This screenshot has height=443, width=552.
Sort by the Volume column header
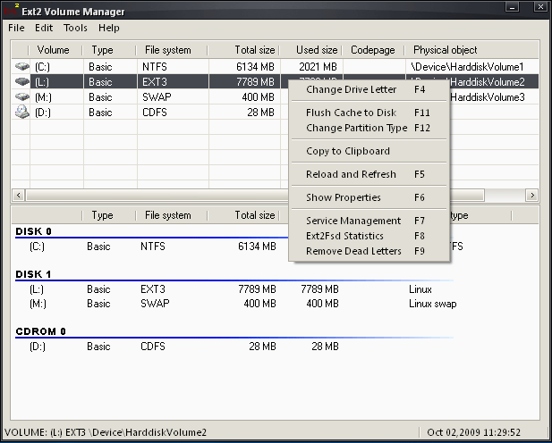55,50
